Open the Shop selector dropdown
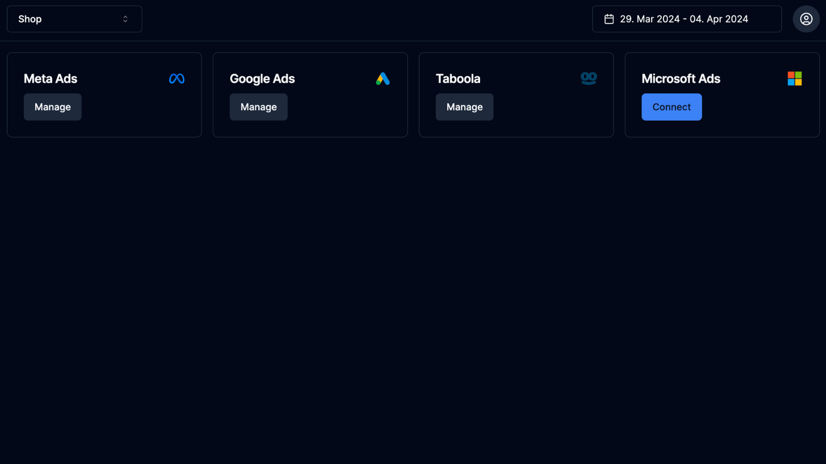 pyautogui.click(x=74, y=19)
